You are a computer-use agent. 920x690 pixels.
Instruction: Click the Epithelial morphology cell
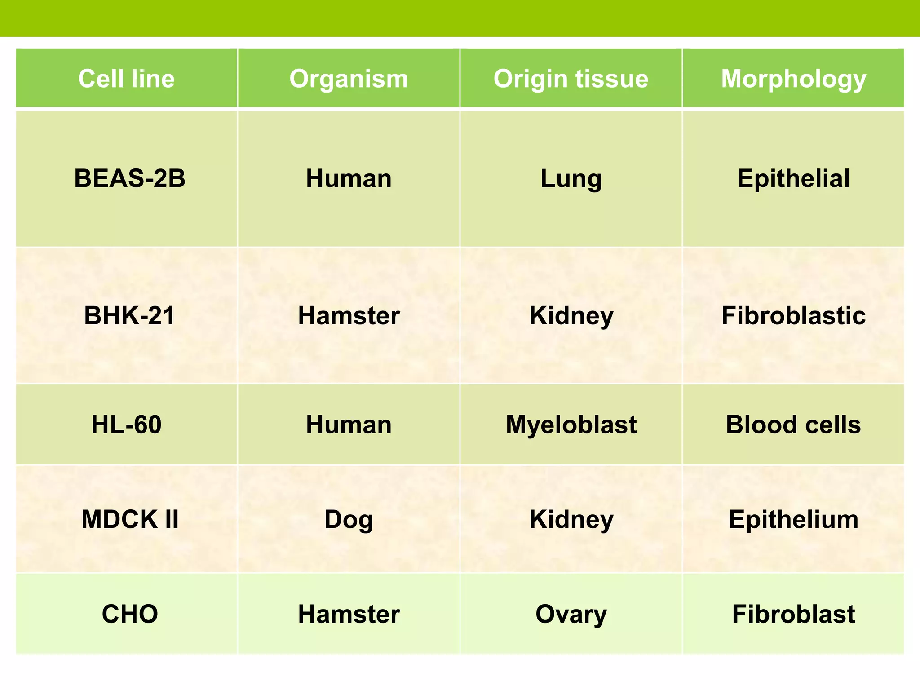click(x=793, y=178)
